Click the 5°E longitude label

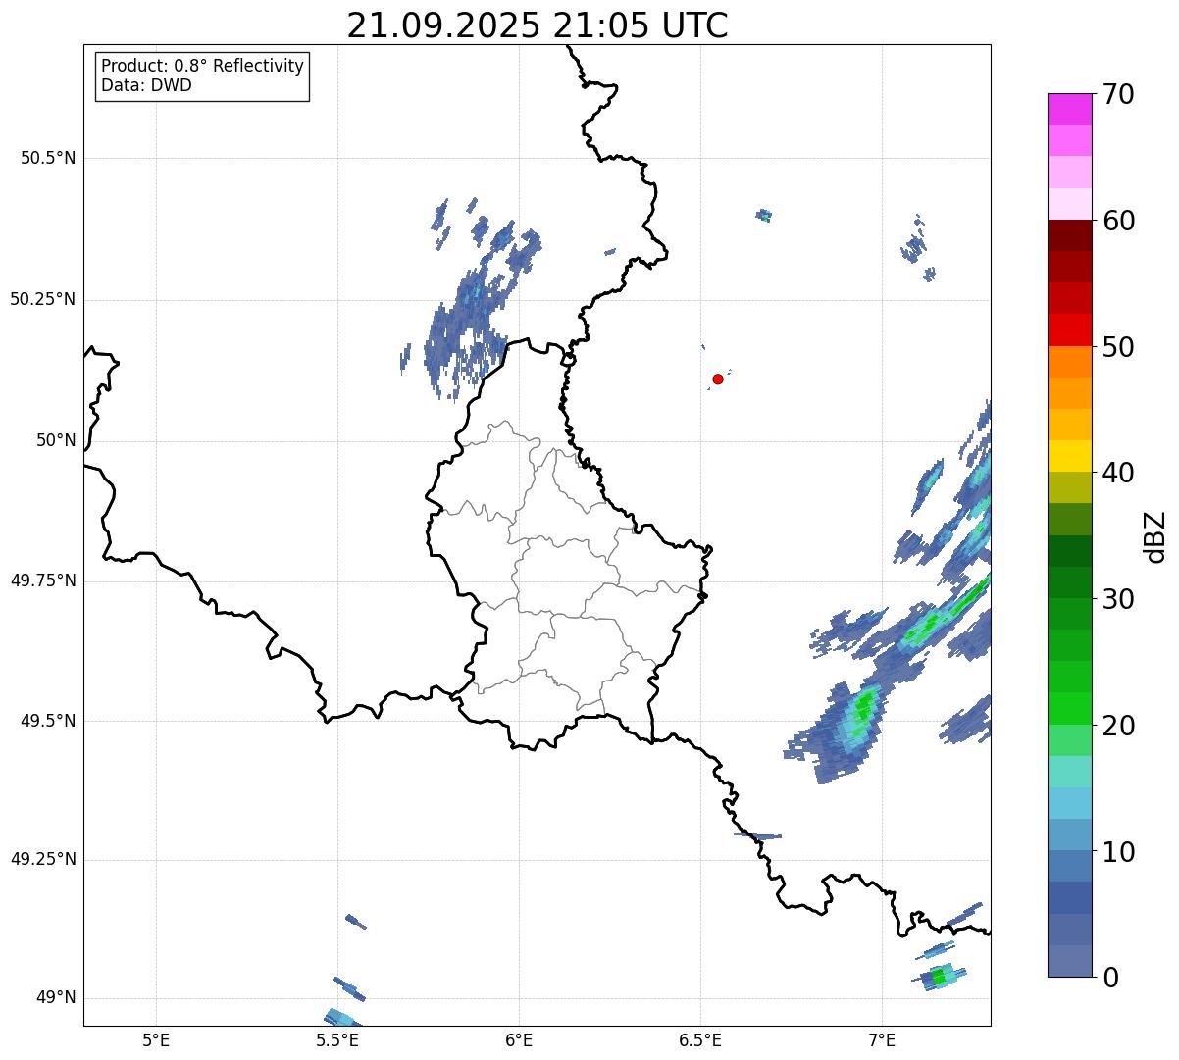[156, 1040]
